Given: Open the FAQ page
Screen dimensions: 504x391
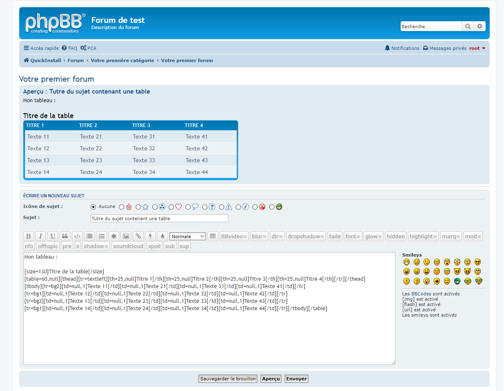Looking at the screenshot, I should 69,48.
